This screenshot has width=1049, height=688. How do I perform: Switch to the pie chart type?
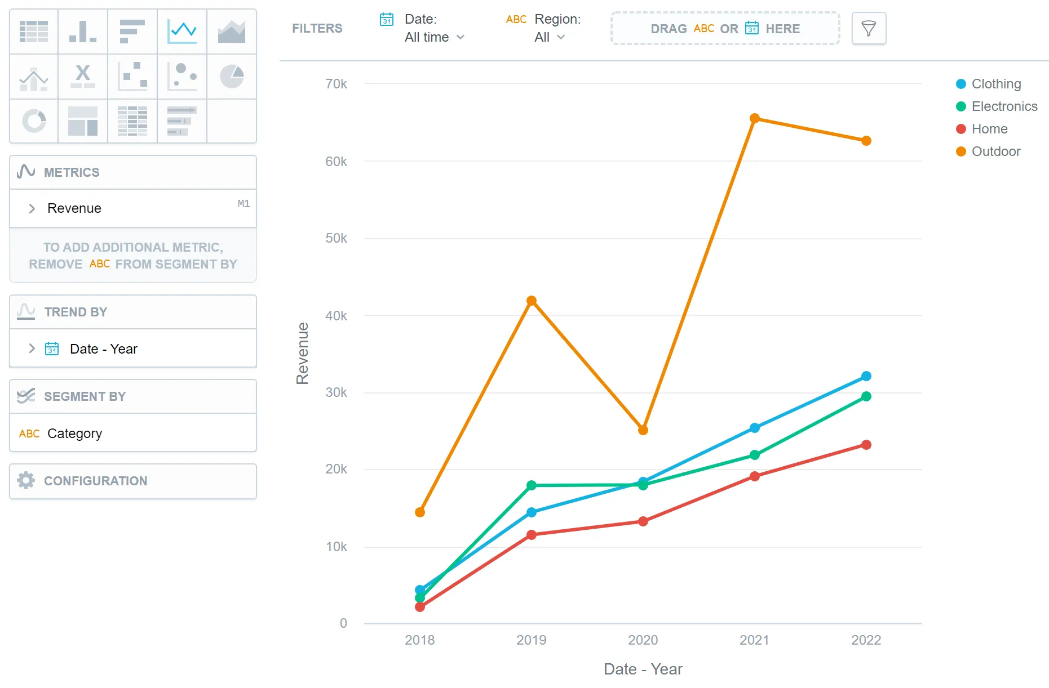coord(232,77)
